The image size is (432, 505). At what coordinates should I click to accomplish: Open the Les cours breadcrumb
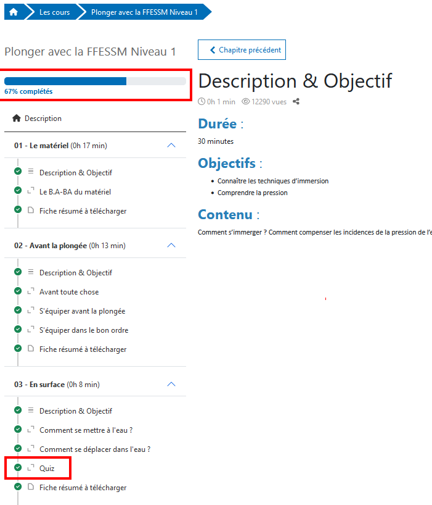tap(54, 12)
